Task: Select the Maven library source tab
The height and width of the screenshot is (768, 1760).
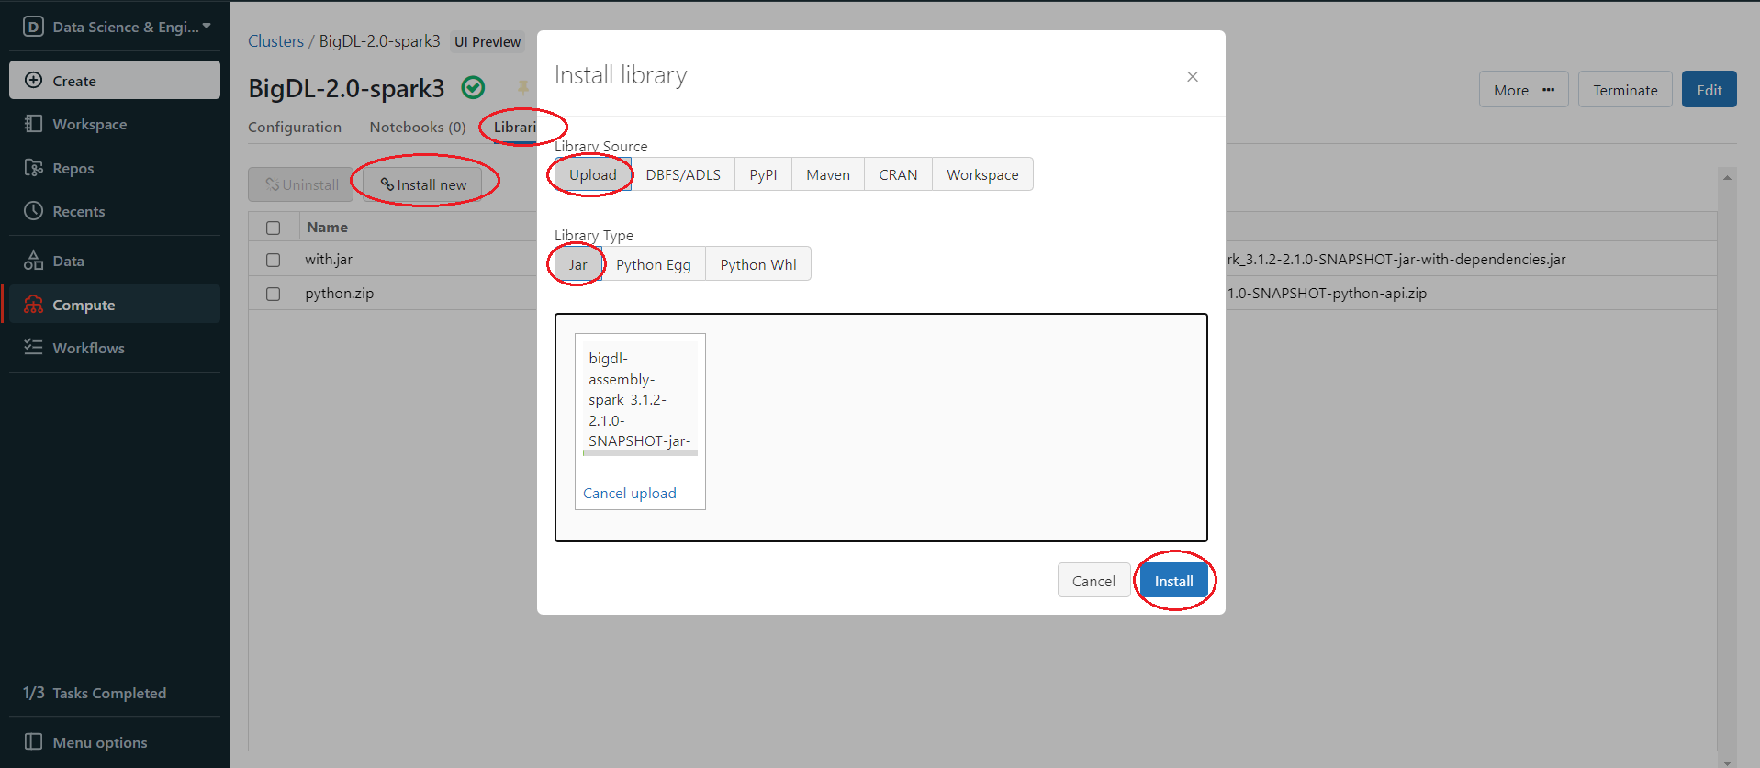Action: [x=827, y=174]
